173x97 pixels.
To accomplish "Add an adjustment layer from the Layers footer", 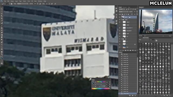I will 128,50.
